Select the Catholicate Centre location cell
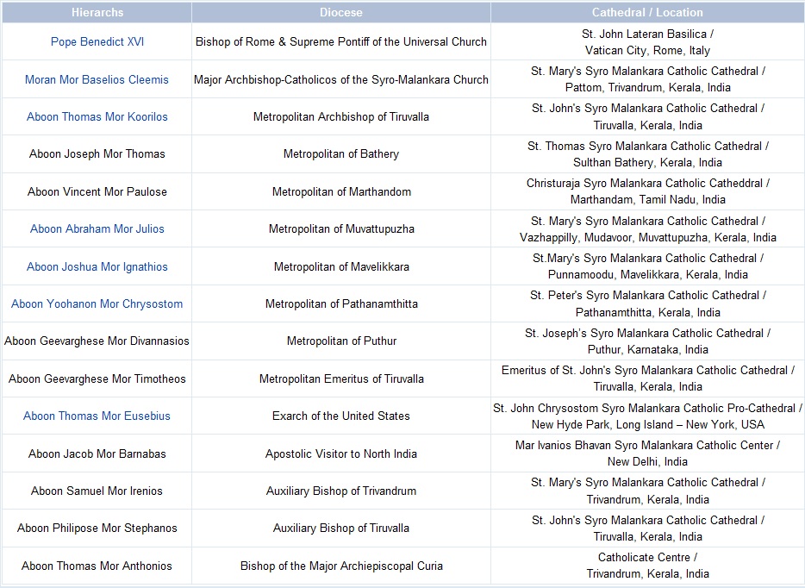The height and width of the screenshot is (588, 805). click(x=647, y=565)
